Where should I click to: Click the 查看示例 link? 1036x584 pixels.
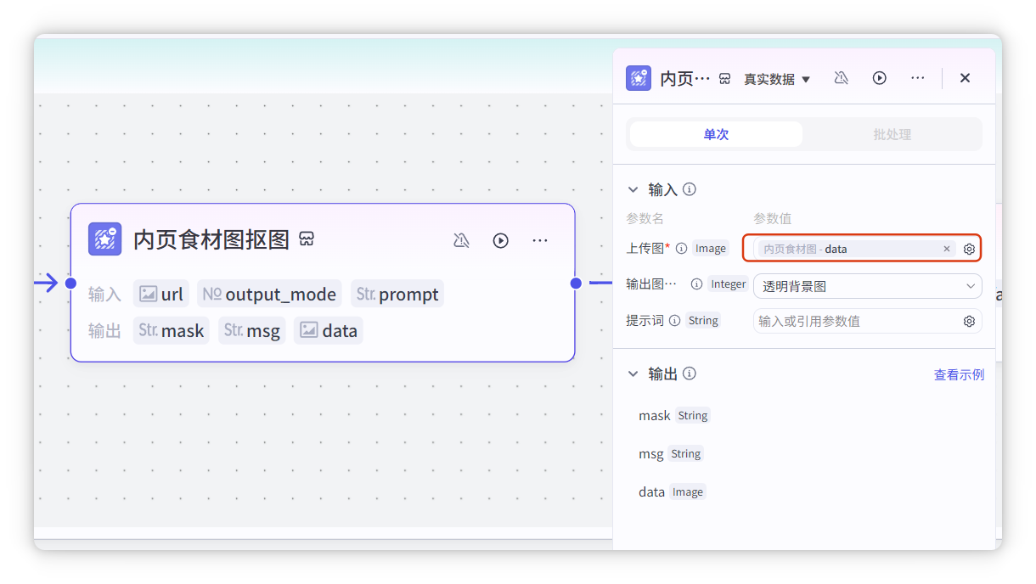tap(959, 374)
